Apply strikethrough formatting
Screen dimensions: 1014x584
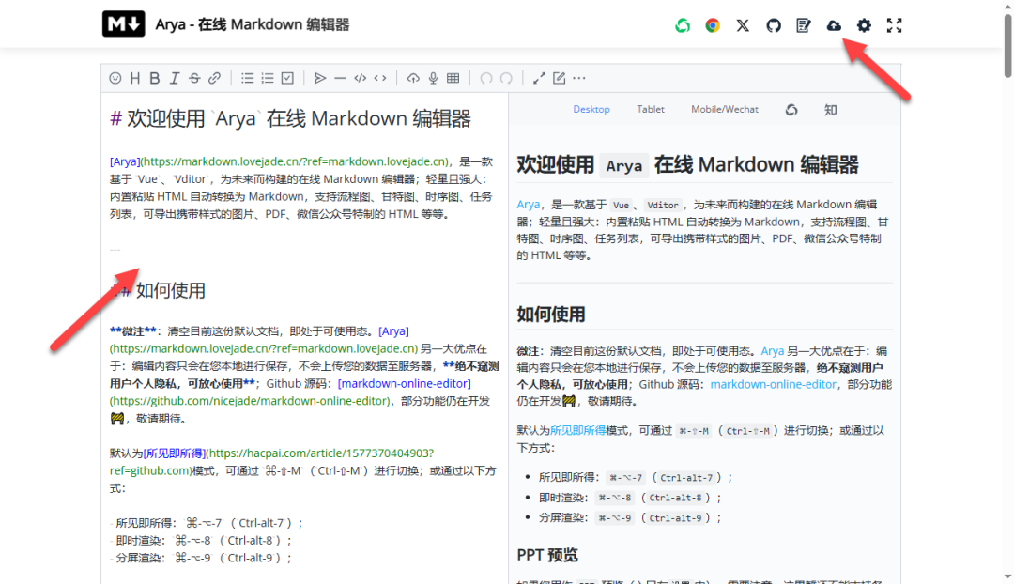(196, 78)
